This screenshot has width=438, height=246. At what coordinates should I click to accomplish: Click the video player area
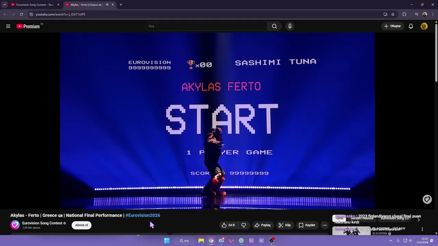click(x=217, y=121)
